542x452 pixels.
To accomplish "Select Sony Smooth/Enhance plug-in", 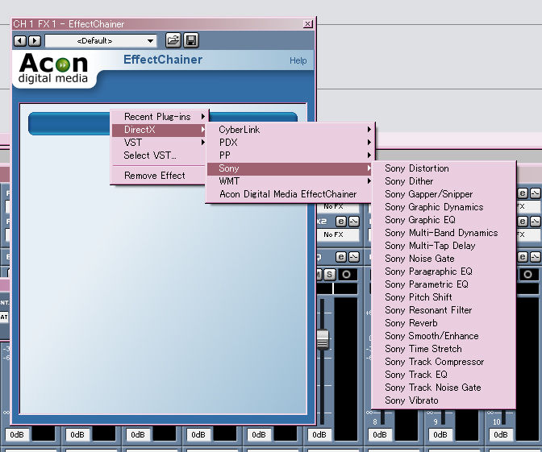I will [444, 336].
